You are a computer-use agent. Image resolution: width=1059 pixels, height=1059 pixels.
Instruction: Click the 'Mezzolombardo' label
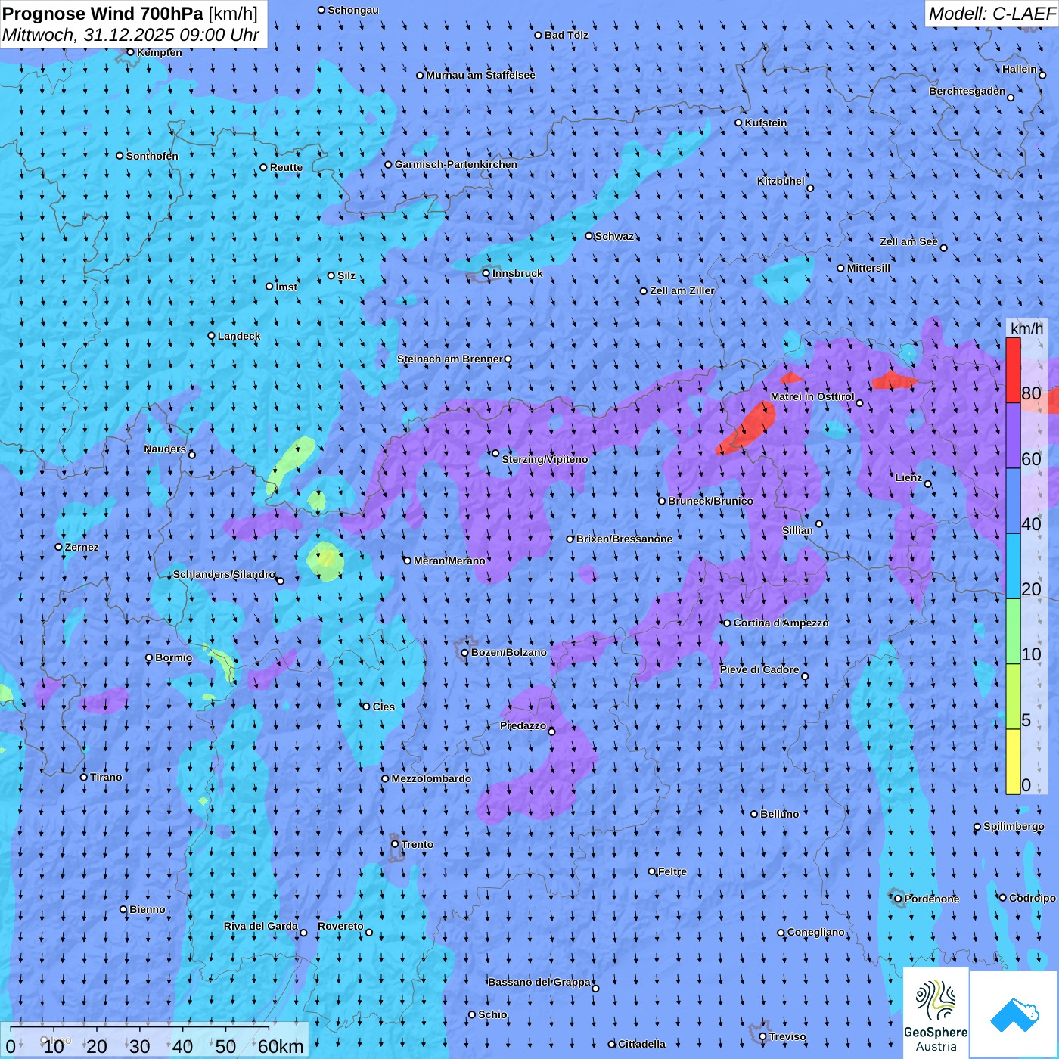[x=431, y=778]
